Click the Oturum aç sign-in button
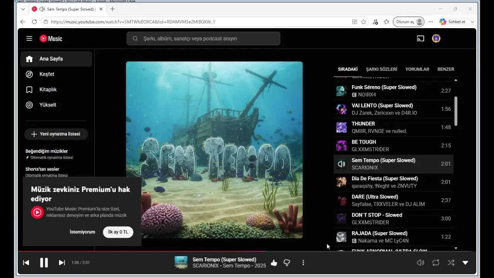 409,22
